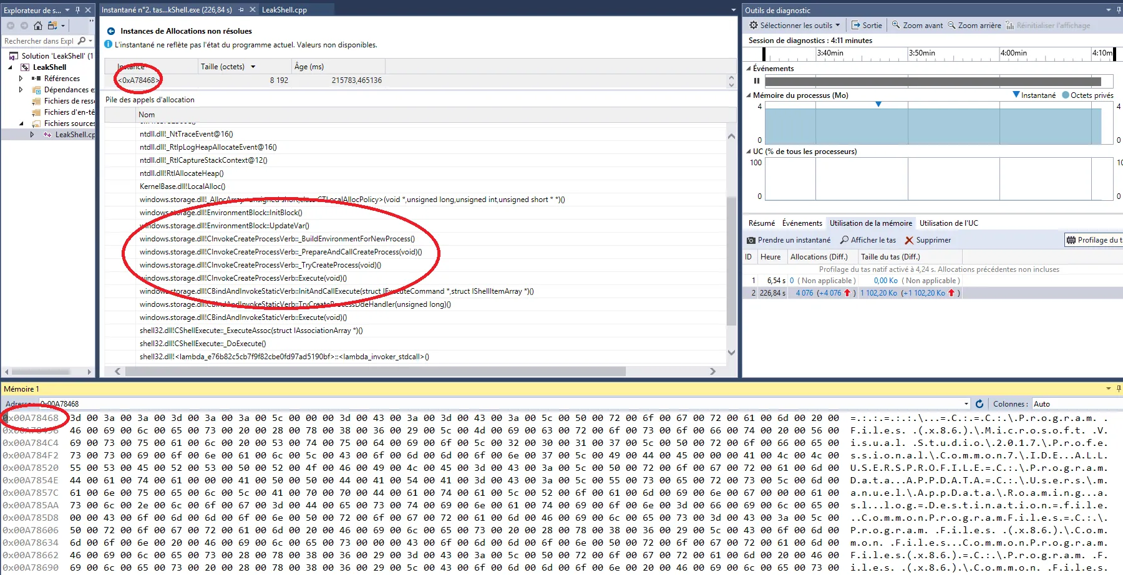Open the 4 076 allocations link
This screenshot has height=575, width=1123.
pyautogui.click(x=805, y=293)
